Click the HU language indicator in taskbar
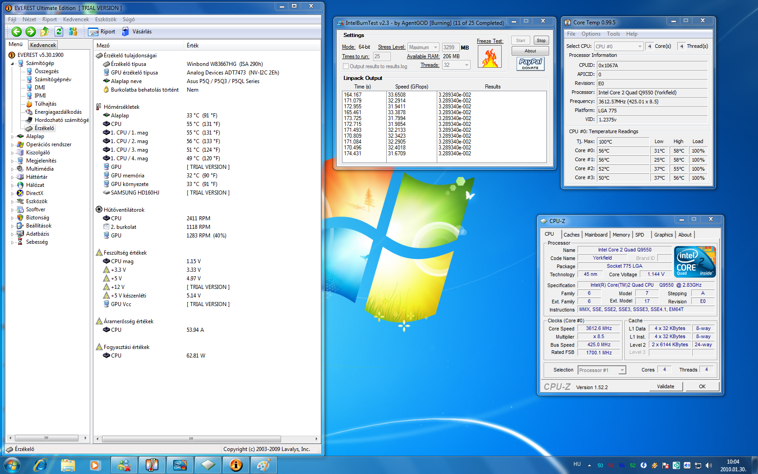 point(577,464)
